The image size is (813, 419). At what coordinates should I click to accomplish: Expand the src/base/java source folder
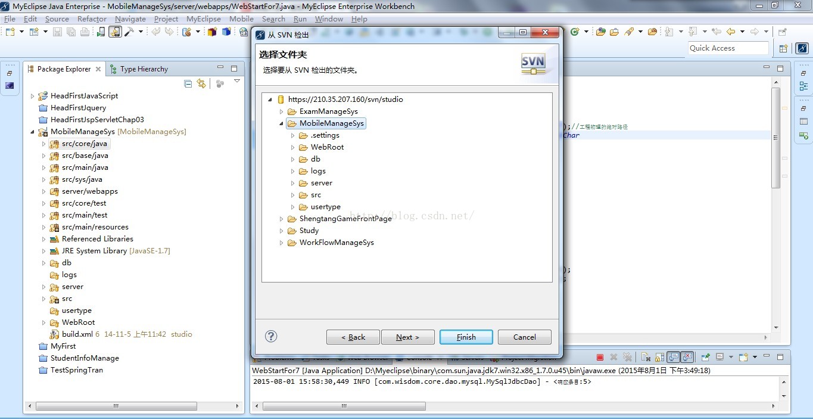(43, 156)
